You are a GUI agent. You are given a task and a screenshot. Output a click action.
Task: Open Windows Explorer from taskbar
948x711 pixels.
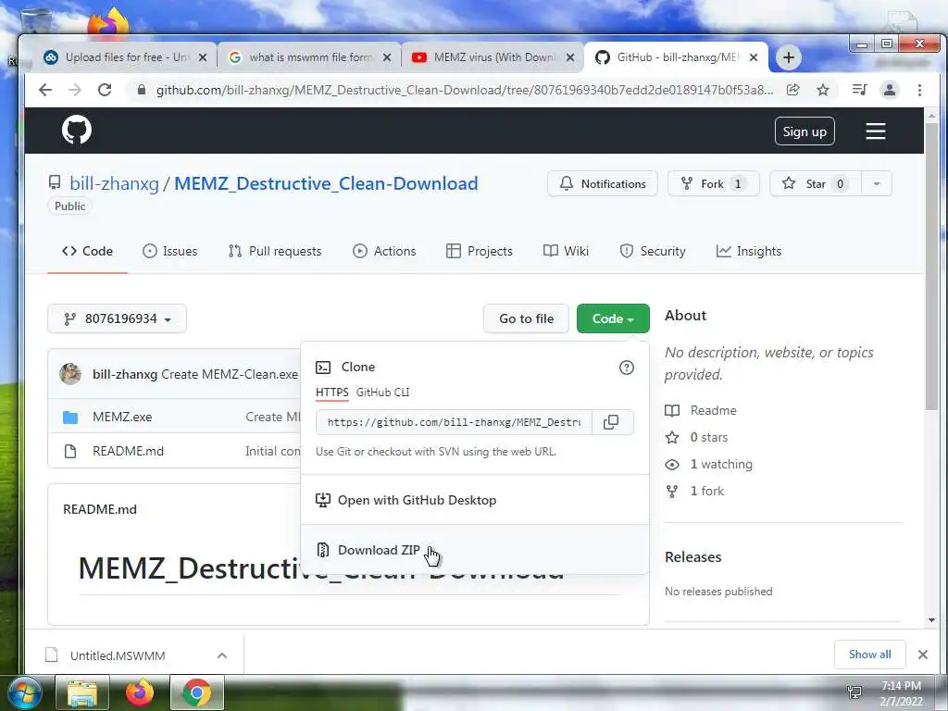(x=82, y=692)
